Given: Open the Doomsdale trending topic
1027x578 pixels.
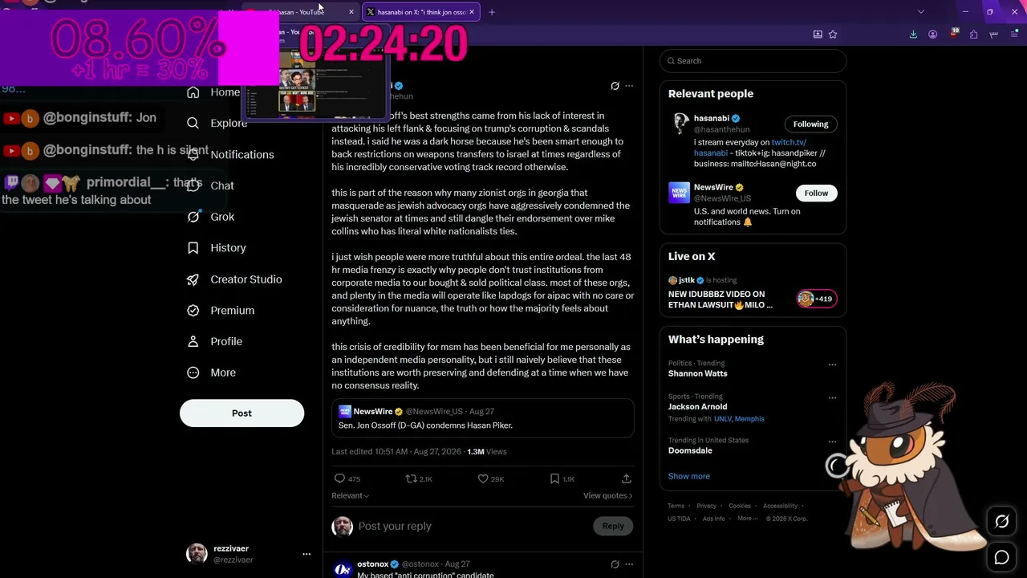Looking at the screenshot, I should (690, 450).
